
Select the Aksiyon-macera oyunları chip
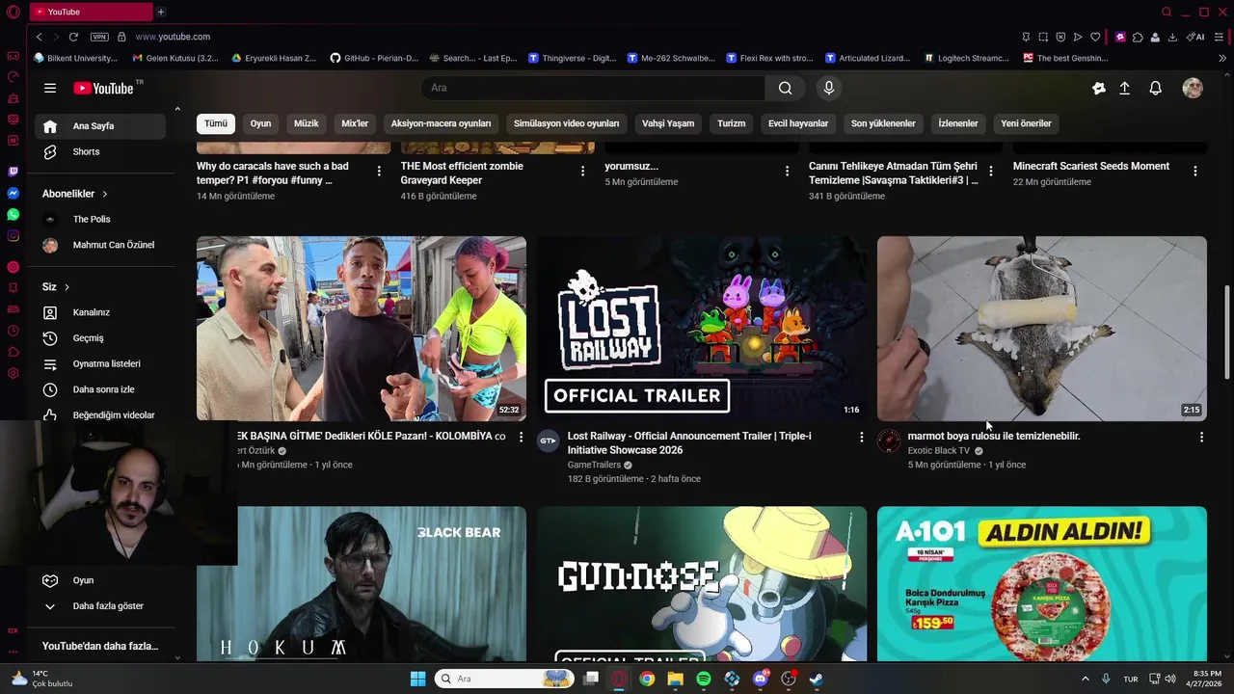click(441, 123)
